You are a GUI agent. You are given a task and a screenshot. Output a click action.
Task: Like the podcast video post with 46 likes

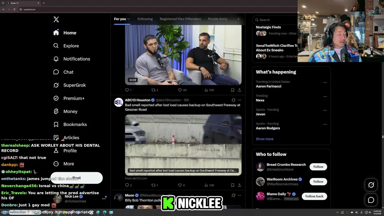(182, 90)
